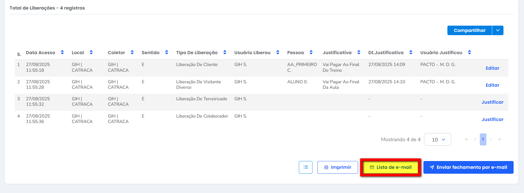Viewport: 524px width, 193px height.
Task: Click the Usuário Justificou column header text
Action: (x=441, y=52)
